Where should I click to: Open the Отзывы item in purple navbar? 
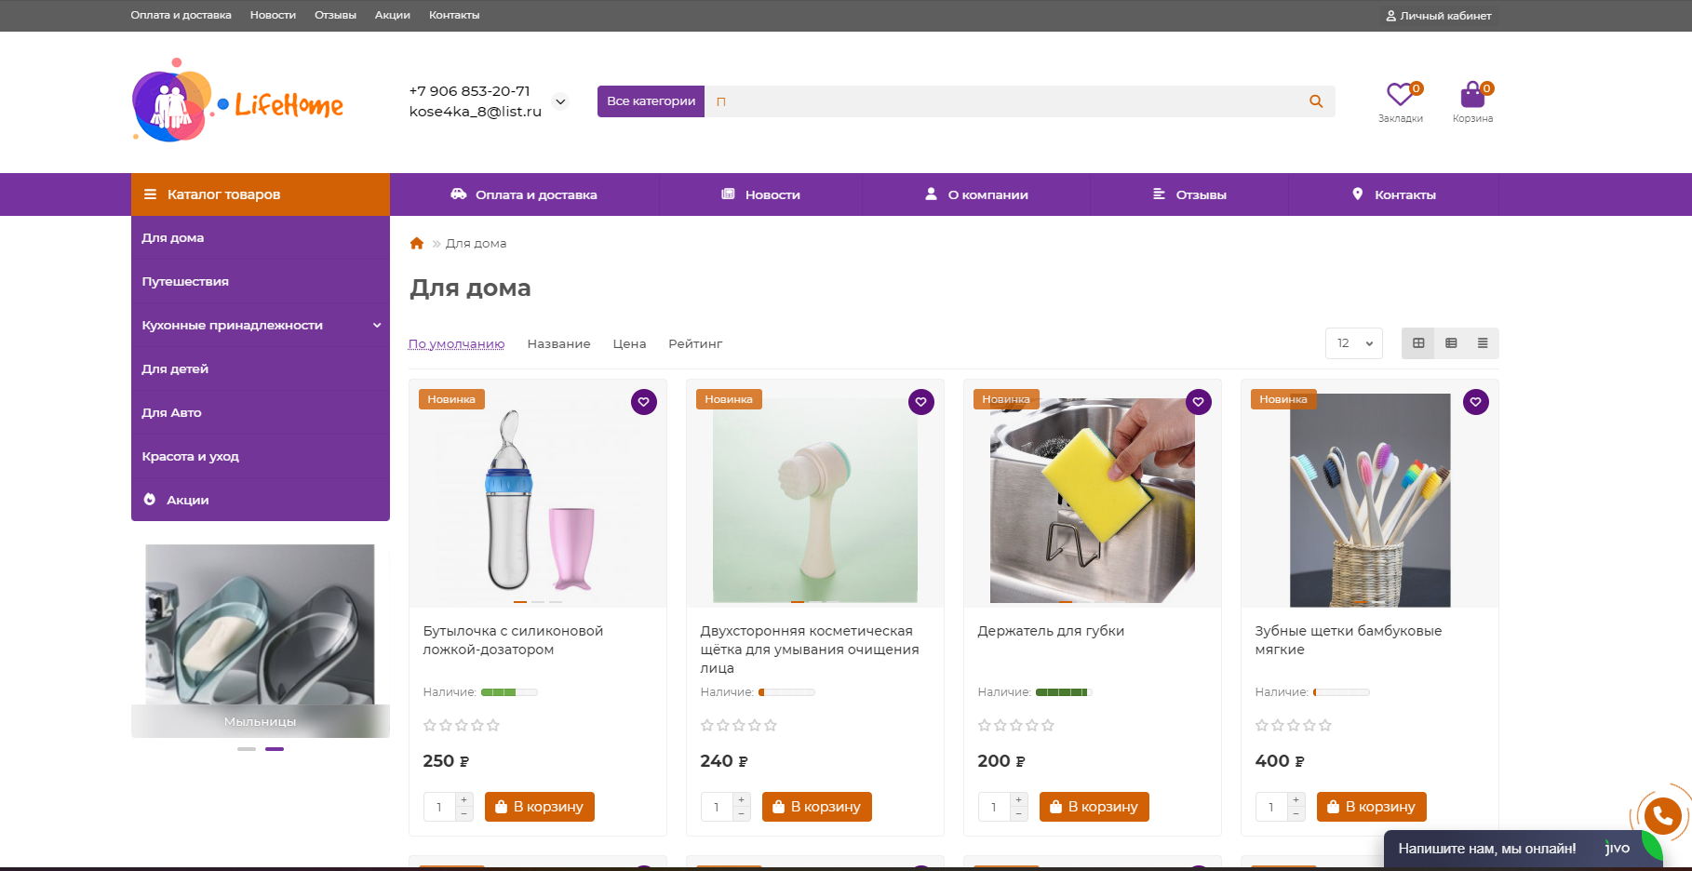pyautogui.click(x=1189, y=194)
